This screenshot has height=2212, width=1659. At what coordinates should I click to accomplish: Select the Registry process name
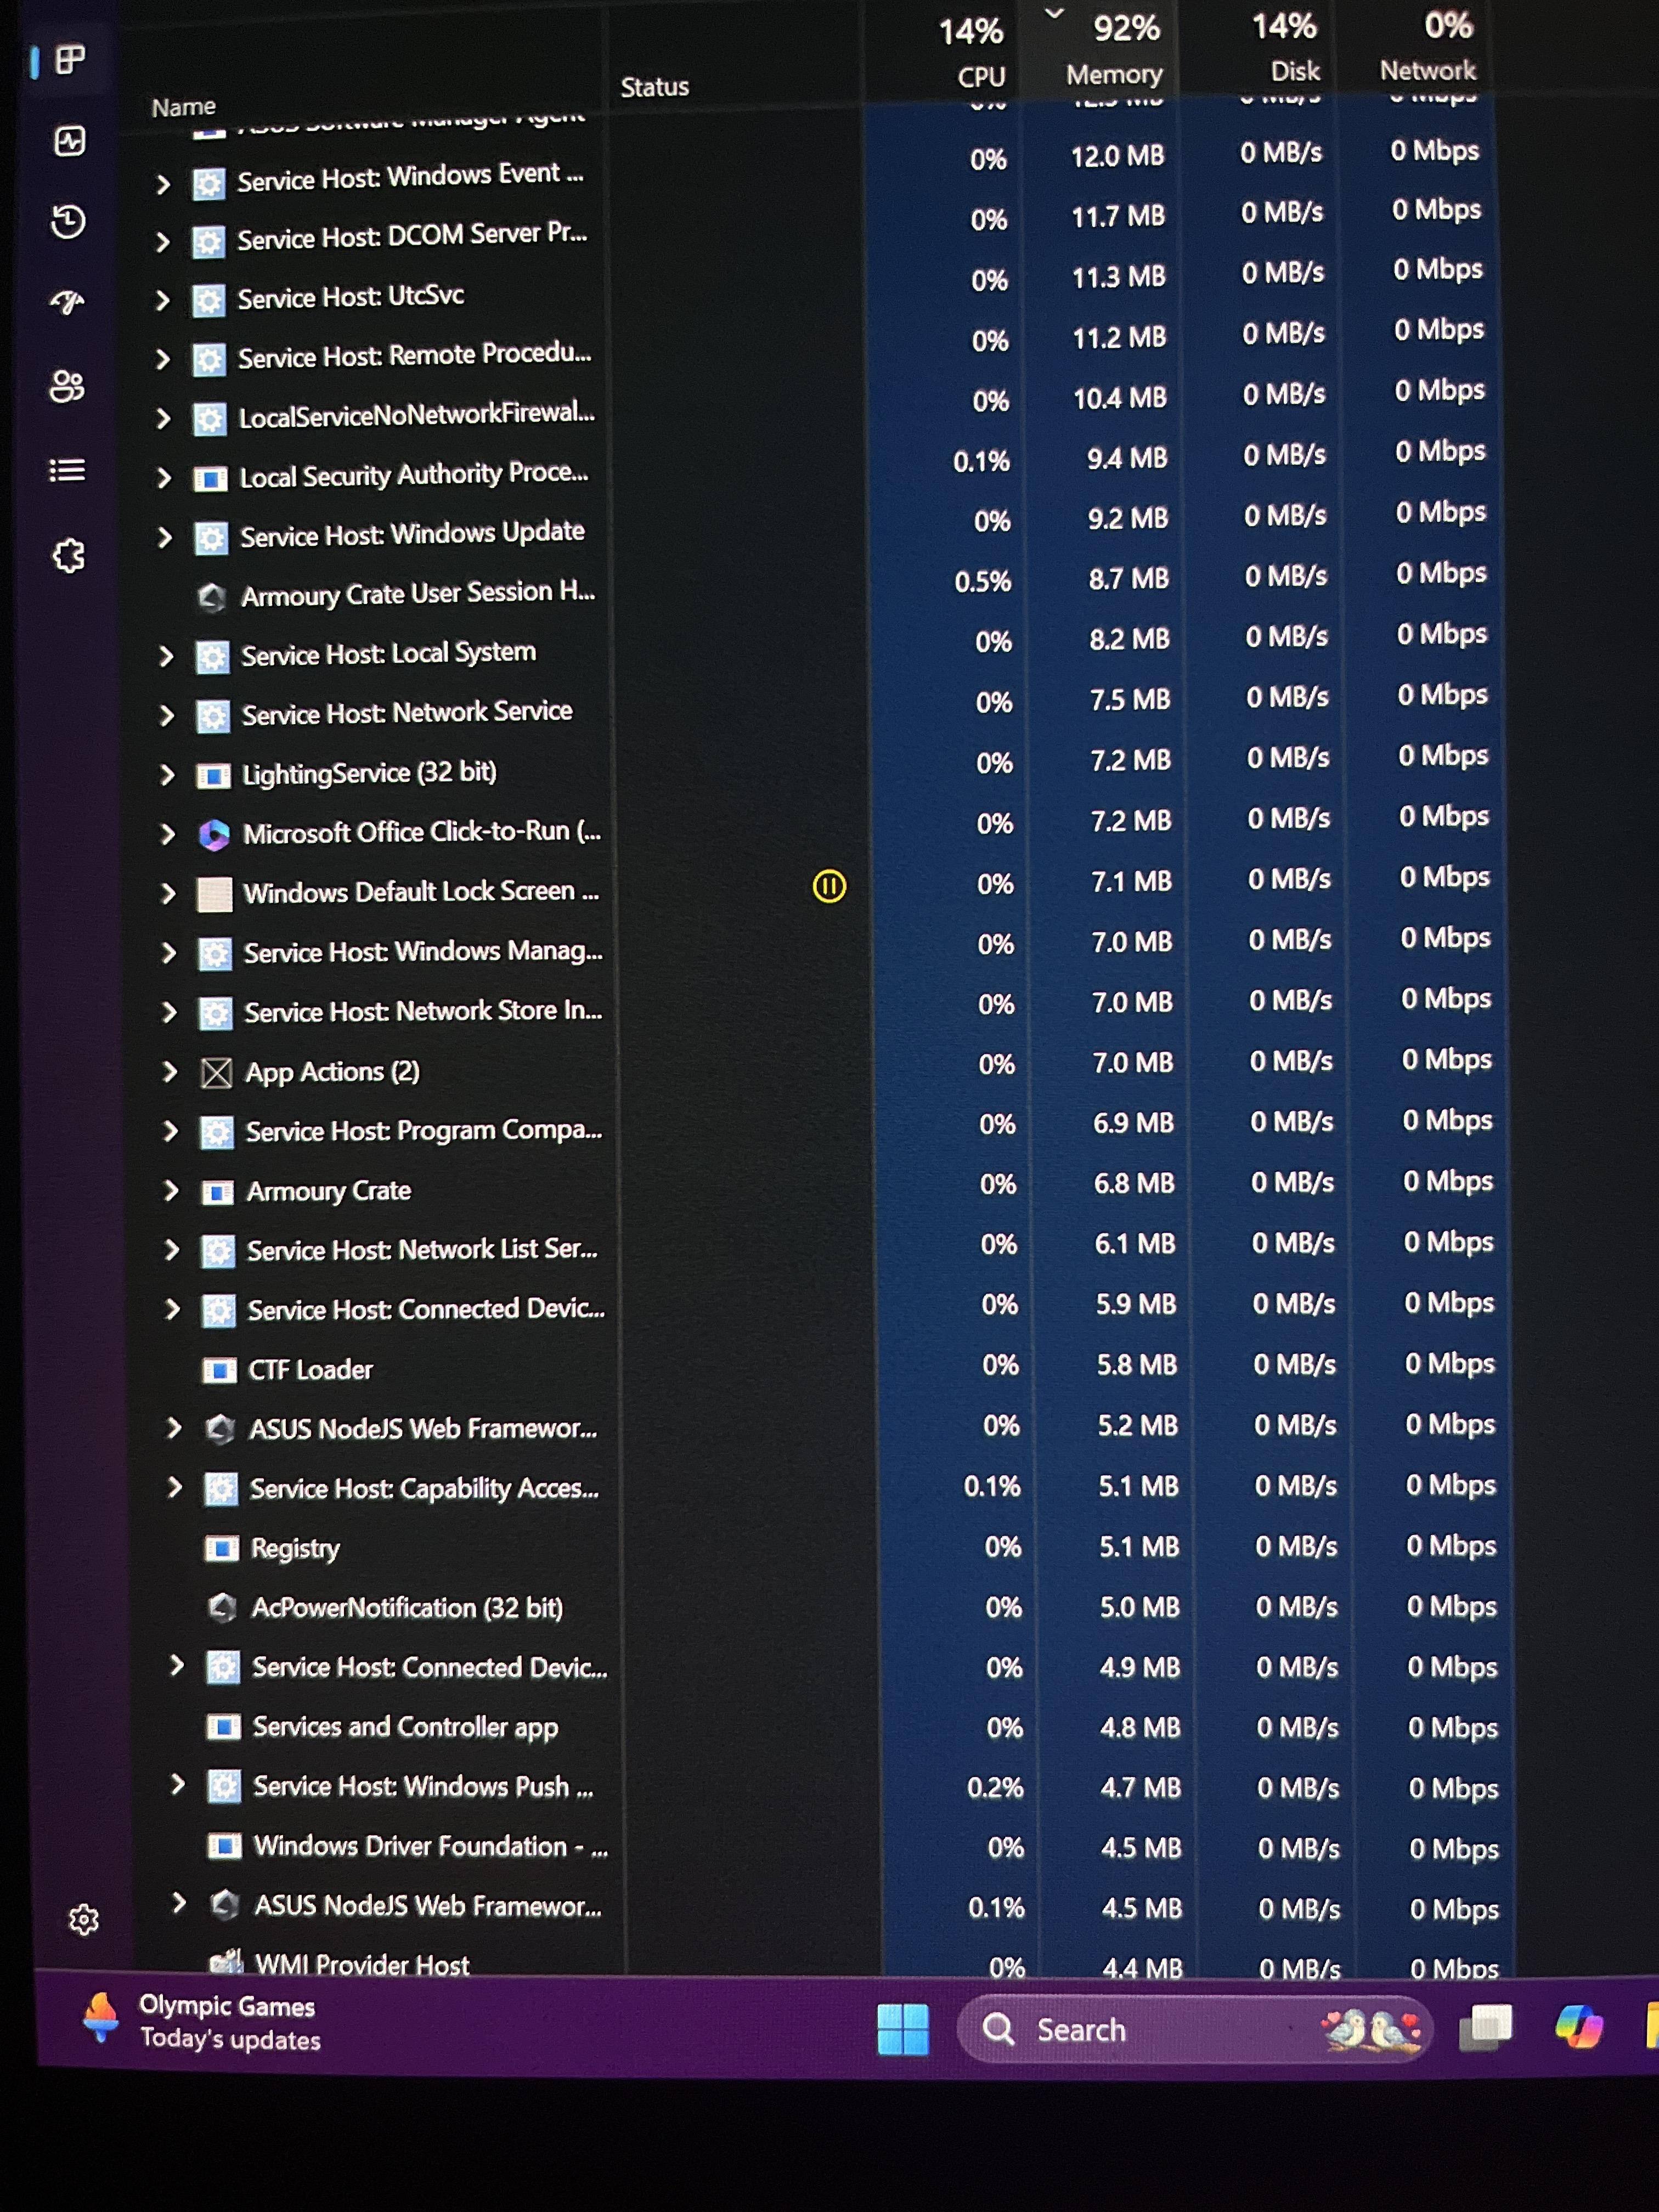pyautogui.click(x=295, y=1549)
